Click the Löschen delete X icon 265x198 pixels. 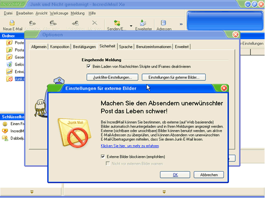click(x=95, y=23)
